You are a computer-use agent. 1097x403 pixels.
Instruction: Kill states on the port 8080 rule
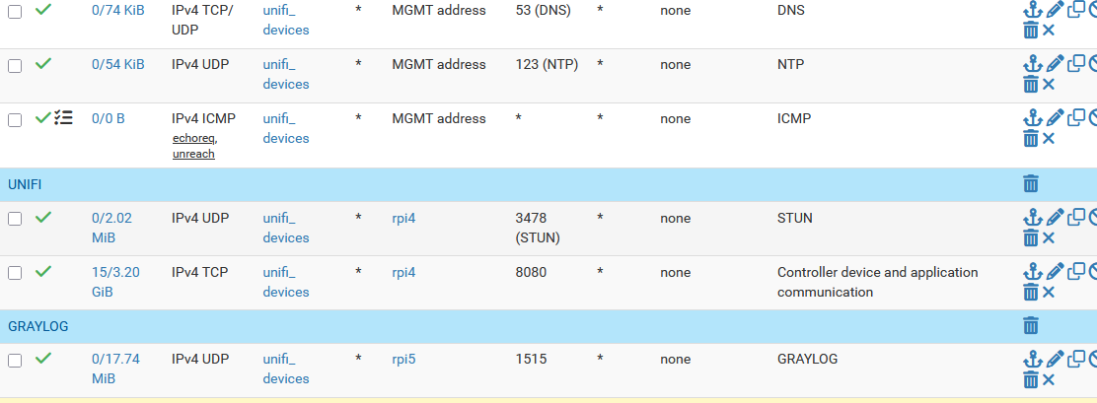(1049, 292)
